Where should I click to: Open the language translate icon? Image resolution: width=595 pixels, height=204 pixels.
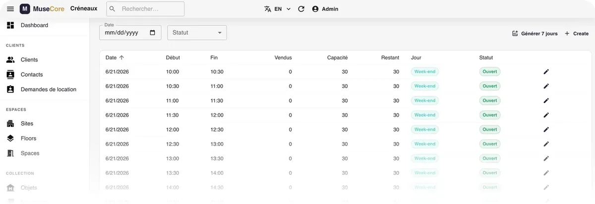(268, 9)
